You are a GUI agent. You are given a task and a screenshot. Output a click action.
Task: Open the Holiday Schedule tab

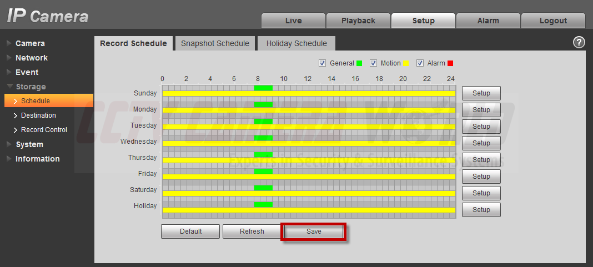pyautogui.click(x=296, y=43)
